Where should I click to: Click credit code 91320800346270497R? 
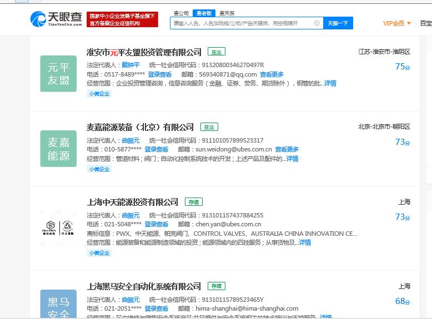tap(233, 65)
